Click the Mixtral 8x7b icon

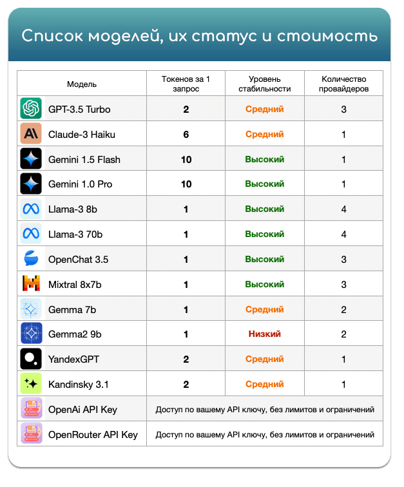tap(31, 284)
